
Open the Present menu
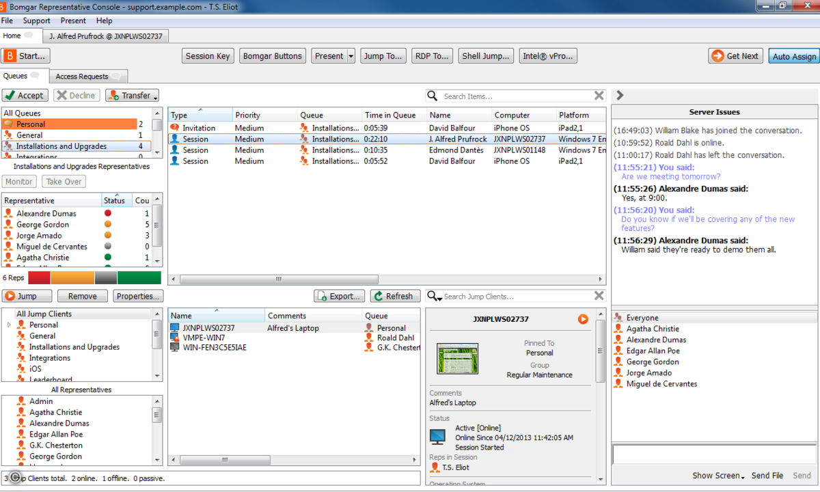coord(73,21)
